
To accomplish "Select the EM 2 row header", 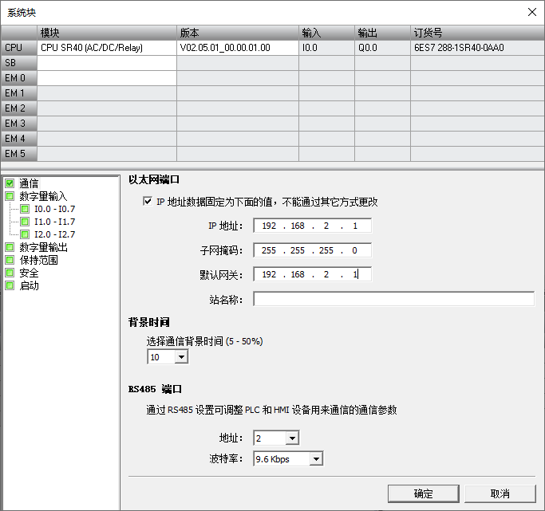I will tap(19, 108).
